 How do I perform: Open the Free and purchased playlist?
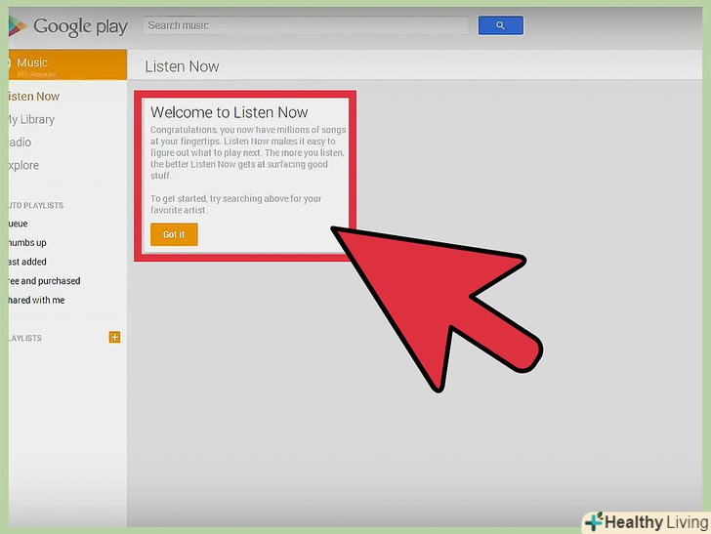click(45, 281)
